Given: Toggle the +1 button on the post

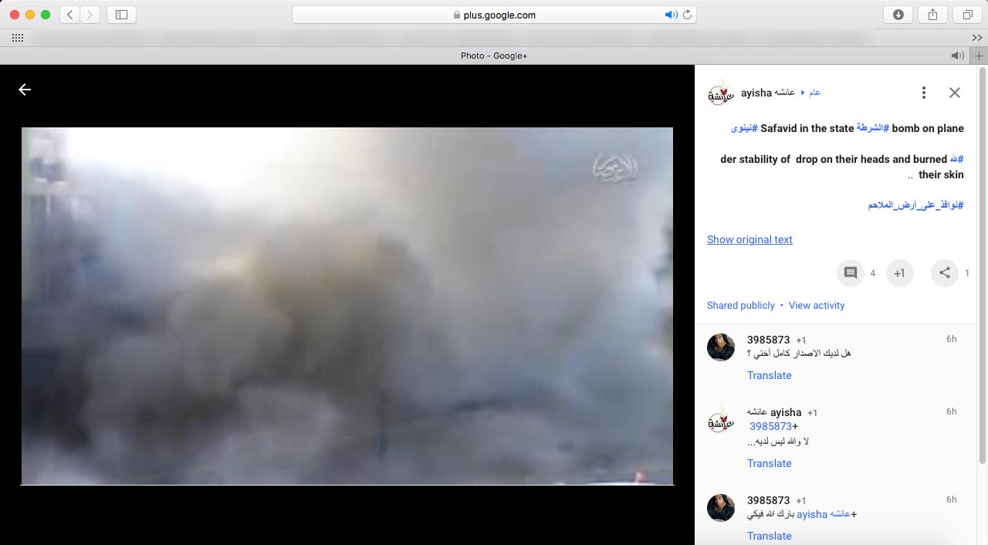Looking at the screenshot, I should pos(899,273).
